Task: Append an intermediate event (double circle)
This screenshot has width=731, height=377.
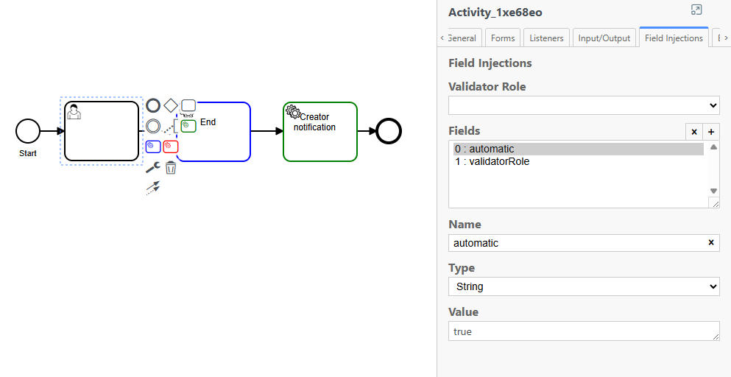Action: click(x=153, y=126)
